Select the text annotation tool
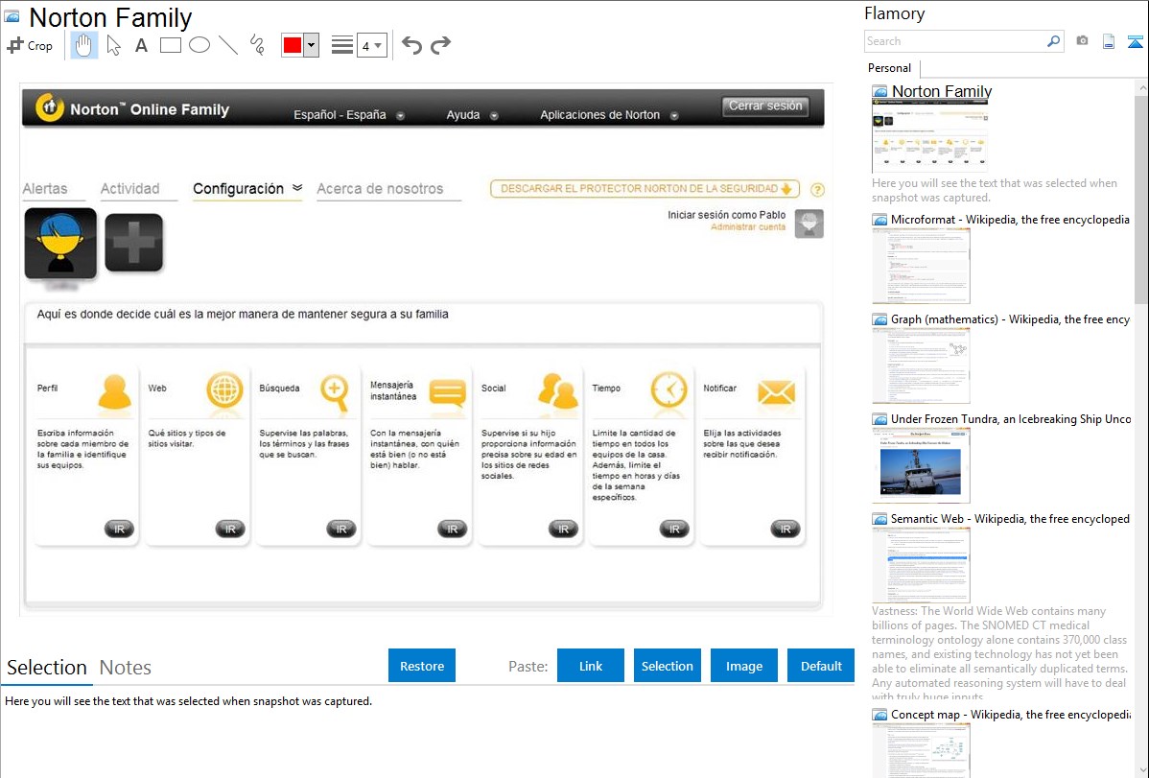The width and height of the screenshot is (1149, 778). coord(141,45)
